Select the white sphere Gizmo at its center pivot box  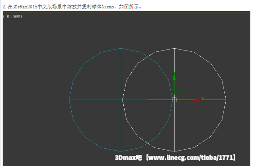pos(174,100)
